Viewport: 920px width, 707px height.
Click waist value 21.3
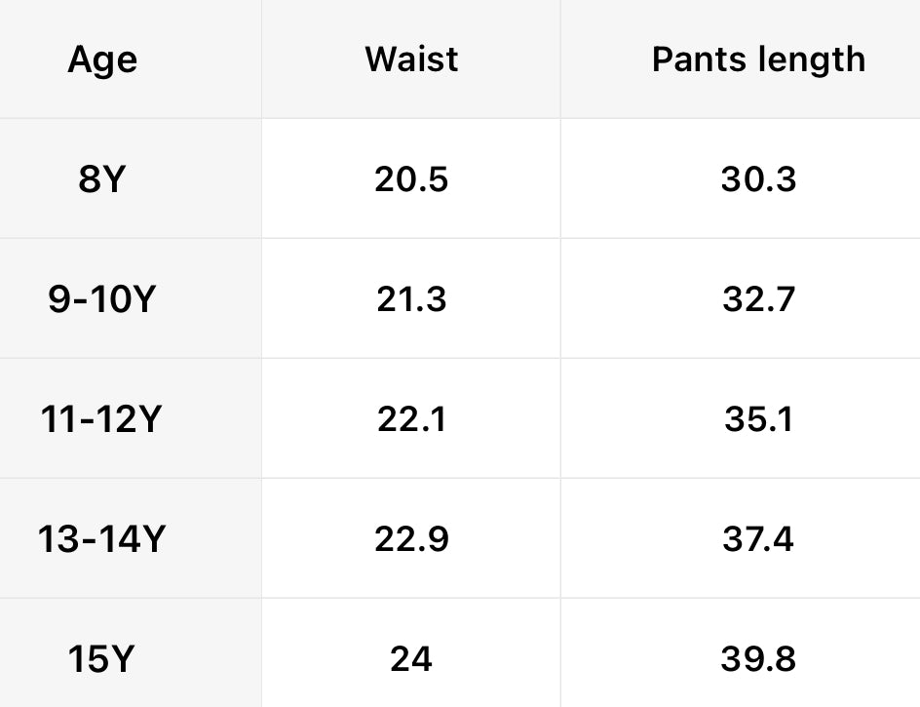411,299
